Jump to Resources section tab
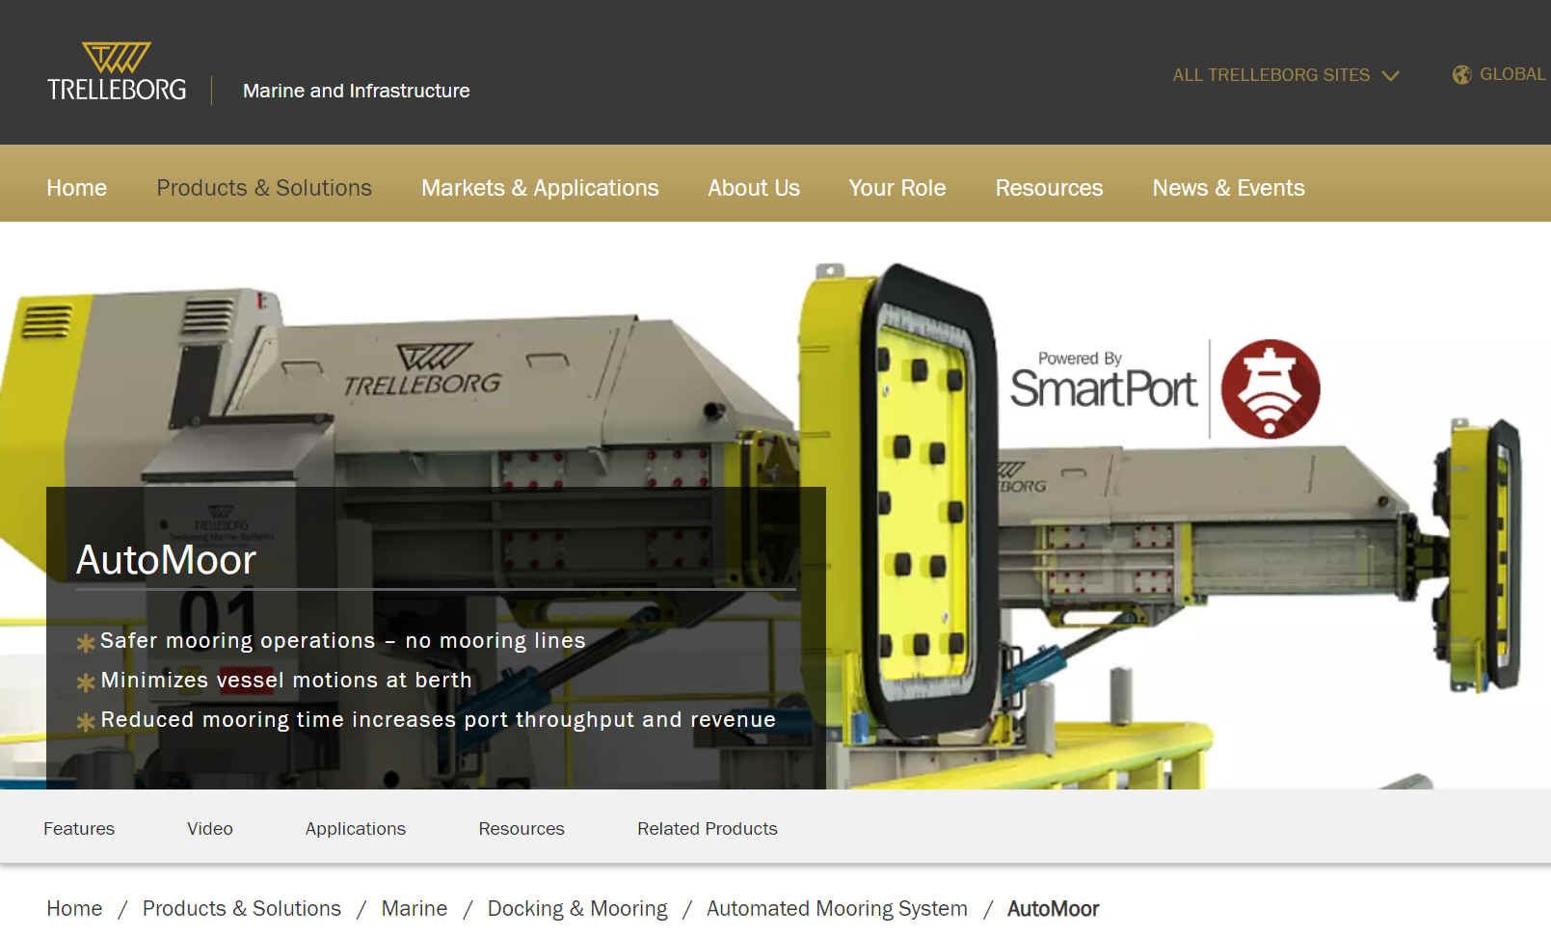The height and width of the screenshot is (936, 1551). pos(521,829)
